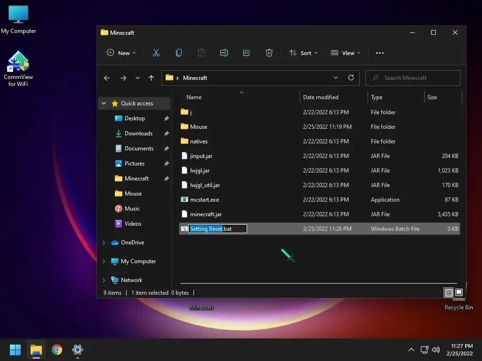This screenshot has height=361, width=482.
Task: Open the pinned Pictures pin icon
Action: tap(166, 164)
